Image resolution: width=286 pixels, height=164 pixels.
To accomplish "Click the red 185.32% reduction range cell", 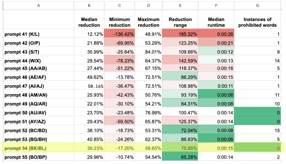I will 180,34.
